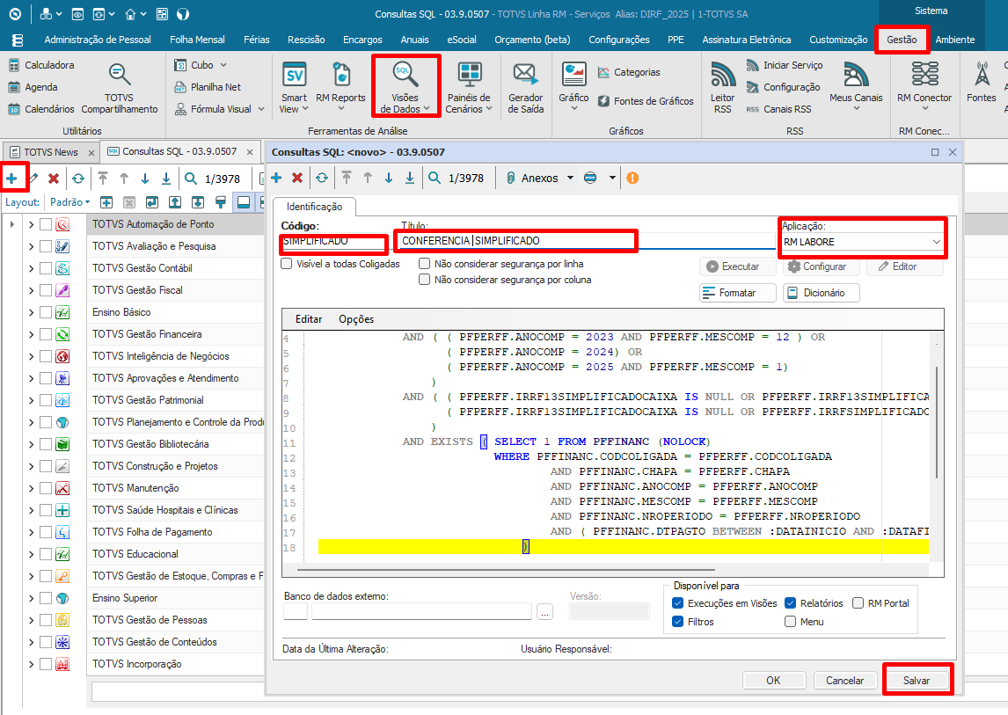Open TOTVS Compartilhamento

(x=120, y=89)
